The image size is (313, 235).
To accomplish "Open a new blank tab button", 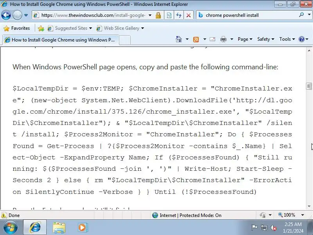I will tap(125, 40).
